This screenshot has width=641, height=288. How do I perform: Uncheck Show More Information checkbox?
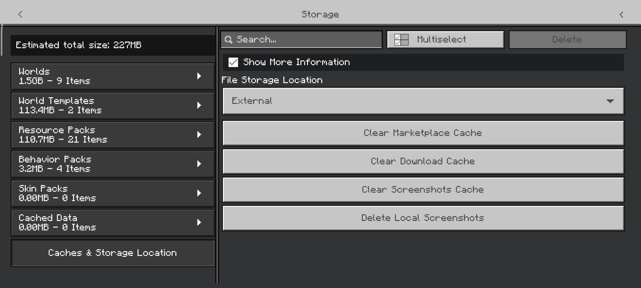coord(233,62)
